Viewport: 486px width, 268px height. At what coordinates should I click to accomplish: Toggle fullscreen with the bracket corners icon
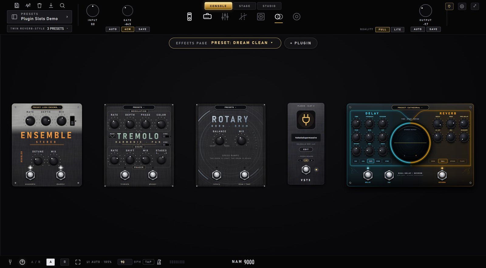(78, 262)
